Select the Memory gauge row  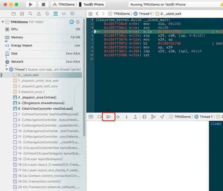click(x=42, y=37)
